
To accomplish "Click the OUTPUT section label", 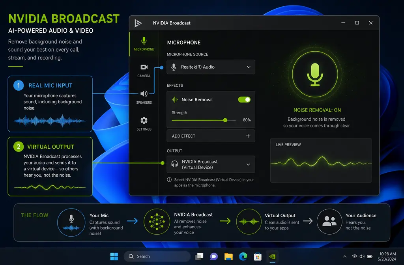I will coord(174,151).
